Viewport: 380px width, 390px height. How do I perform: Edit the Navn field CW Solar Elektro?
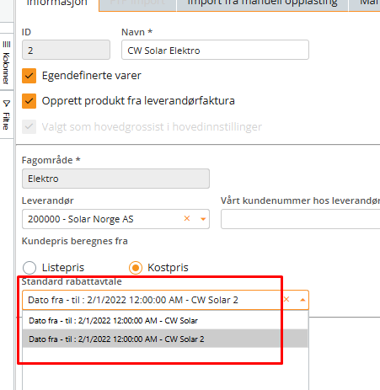pyautogui.click(x=215, y=50)
